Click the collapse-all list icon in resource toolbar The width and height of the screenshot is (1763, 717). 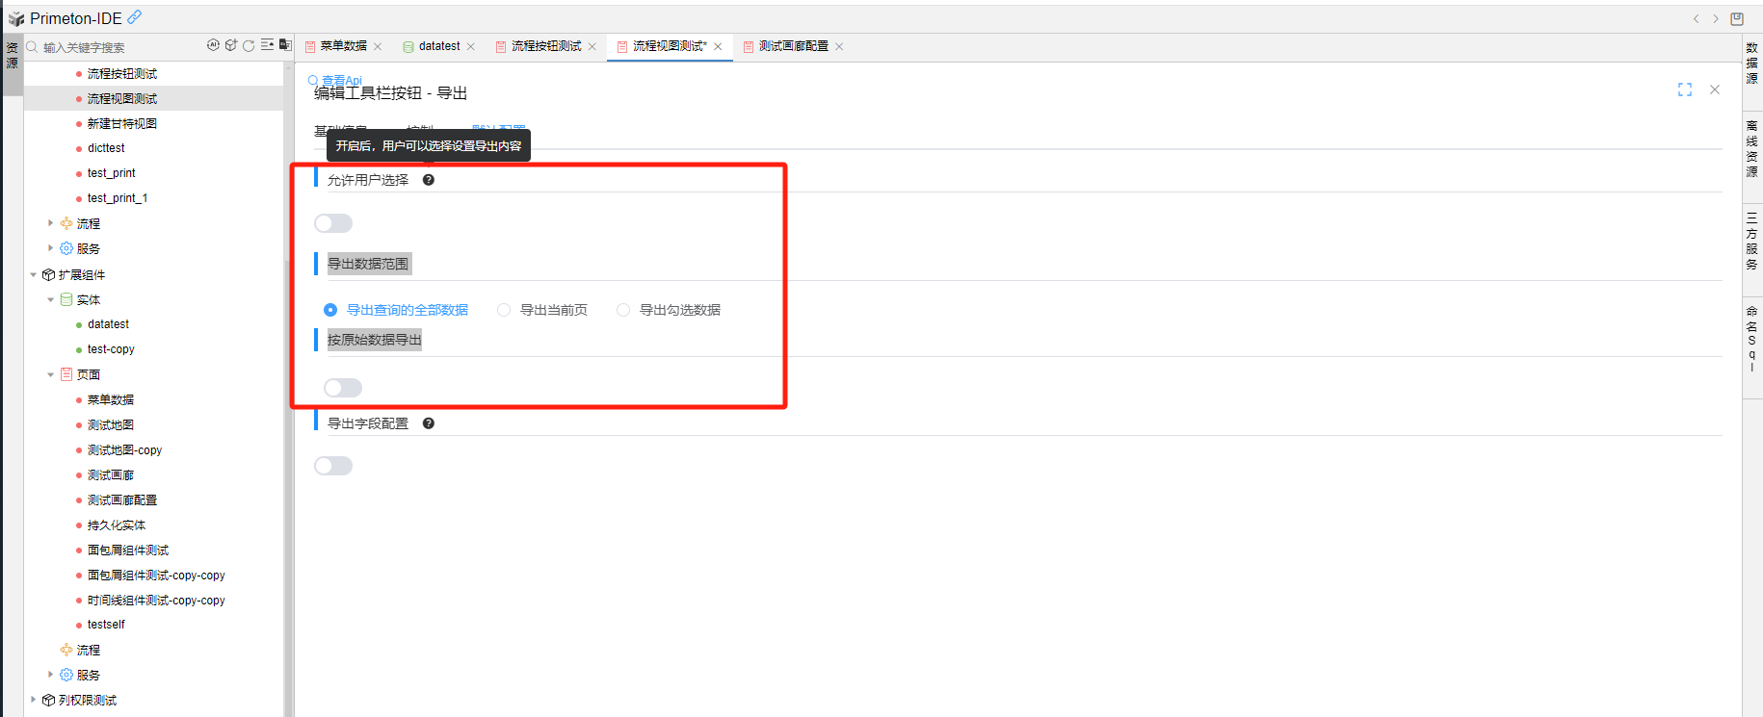click(267, 45)
